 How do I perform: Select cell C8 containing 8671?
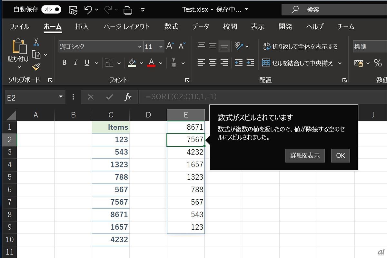(x=111, y=214)
